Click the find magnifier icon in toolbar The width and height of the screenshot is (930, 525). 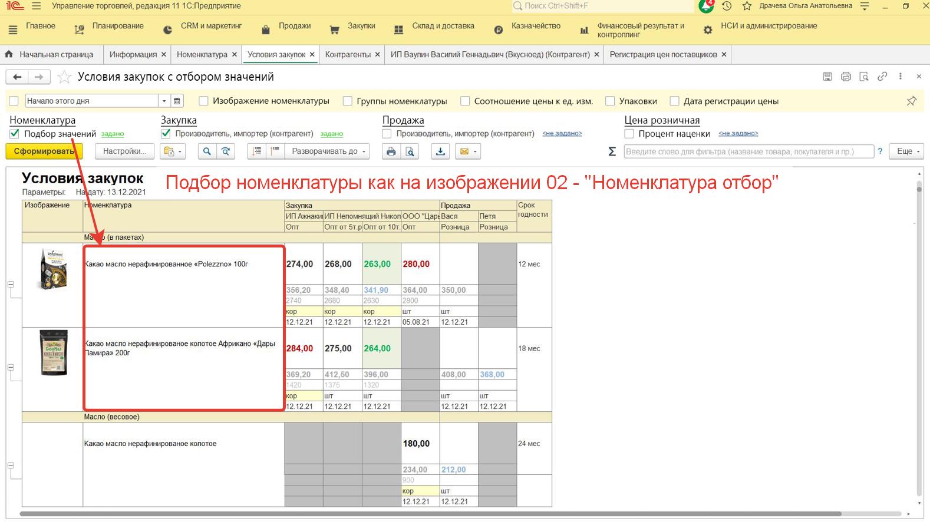click(207, 152)
